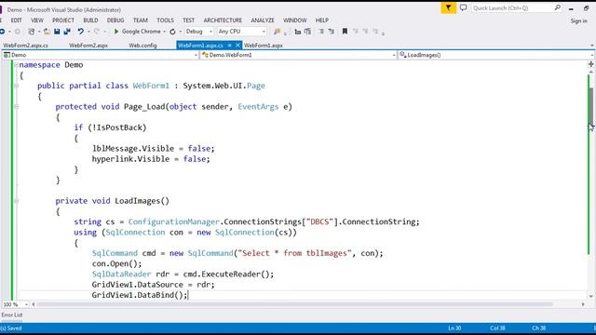Place the cursor on GridView1.DataBind(); line

pyautogui.click(x=140, y=295)
